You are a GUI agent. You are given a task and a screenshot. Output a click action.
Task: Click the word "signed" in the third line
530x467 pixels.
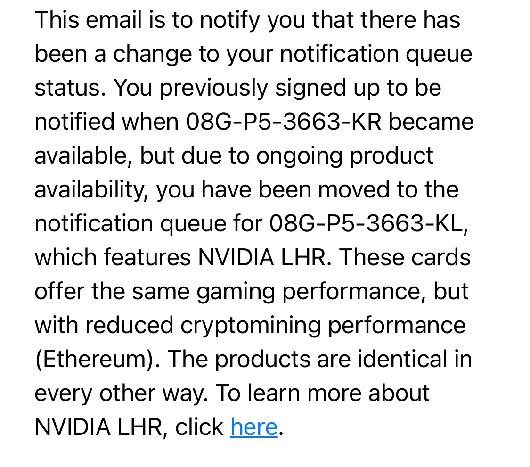[311, 88]
